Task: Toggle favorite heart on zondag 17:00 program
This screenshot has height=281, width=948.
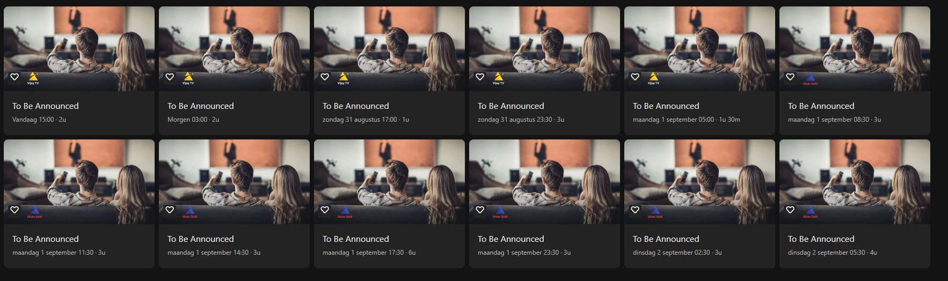Action: point(325,77)
